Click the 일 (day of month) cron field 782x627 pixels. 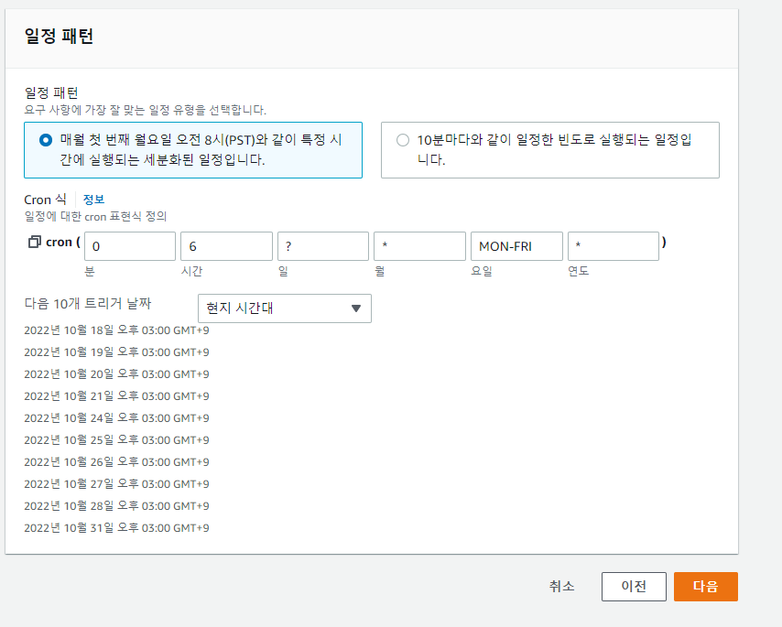pyautogui.click(x=323, y=246)
